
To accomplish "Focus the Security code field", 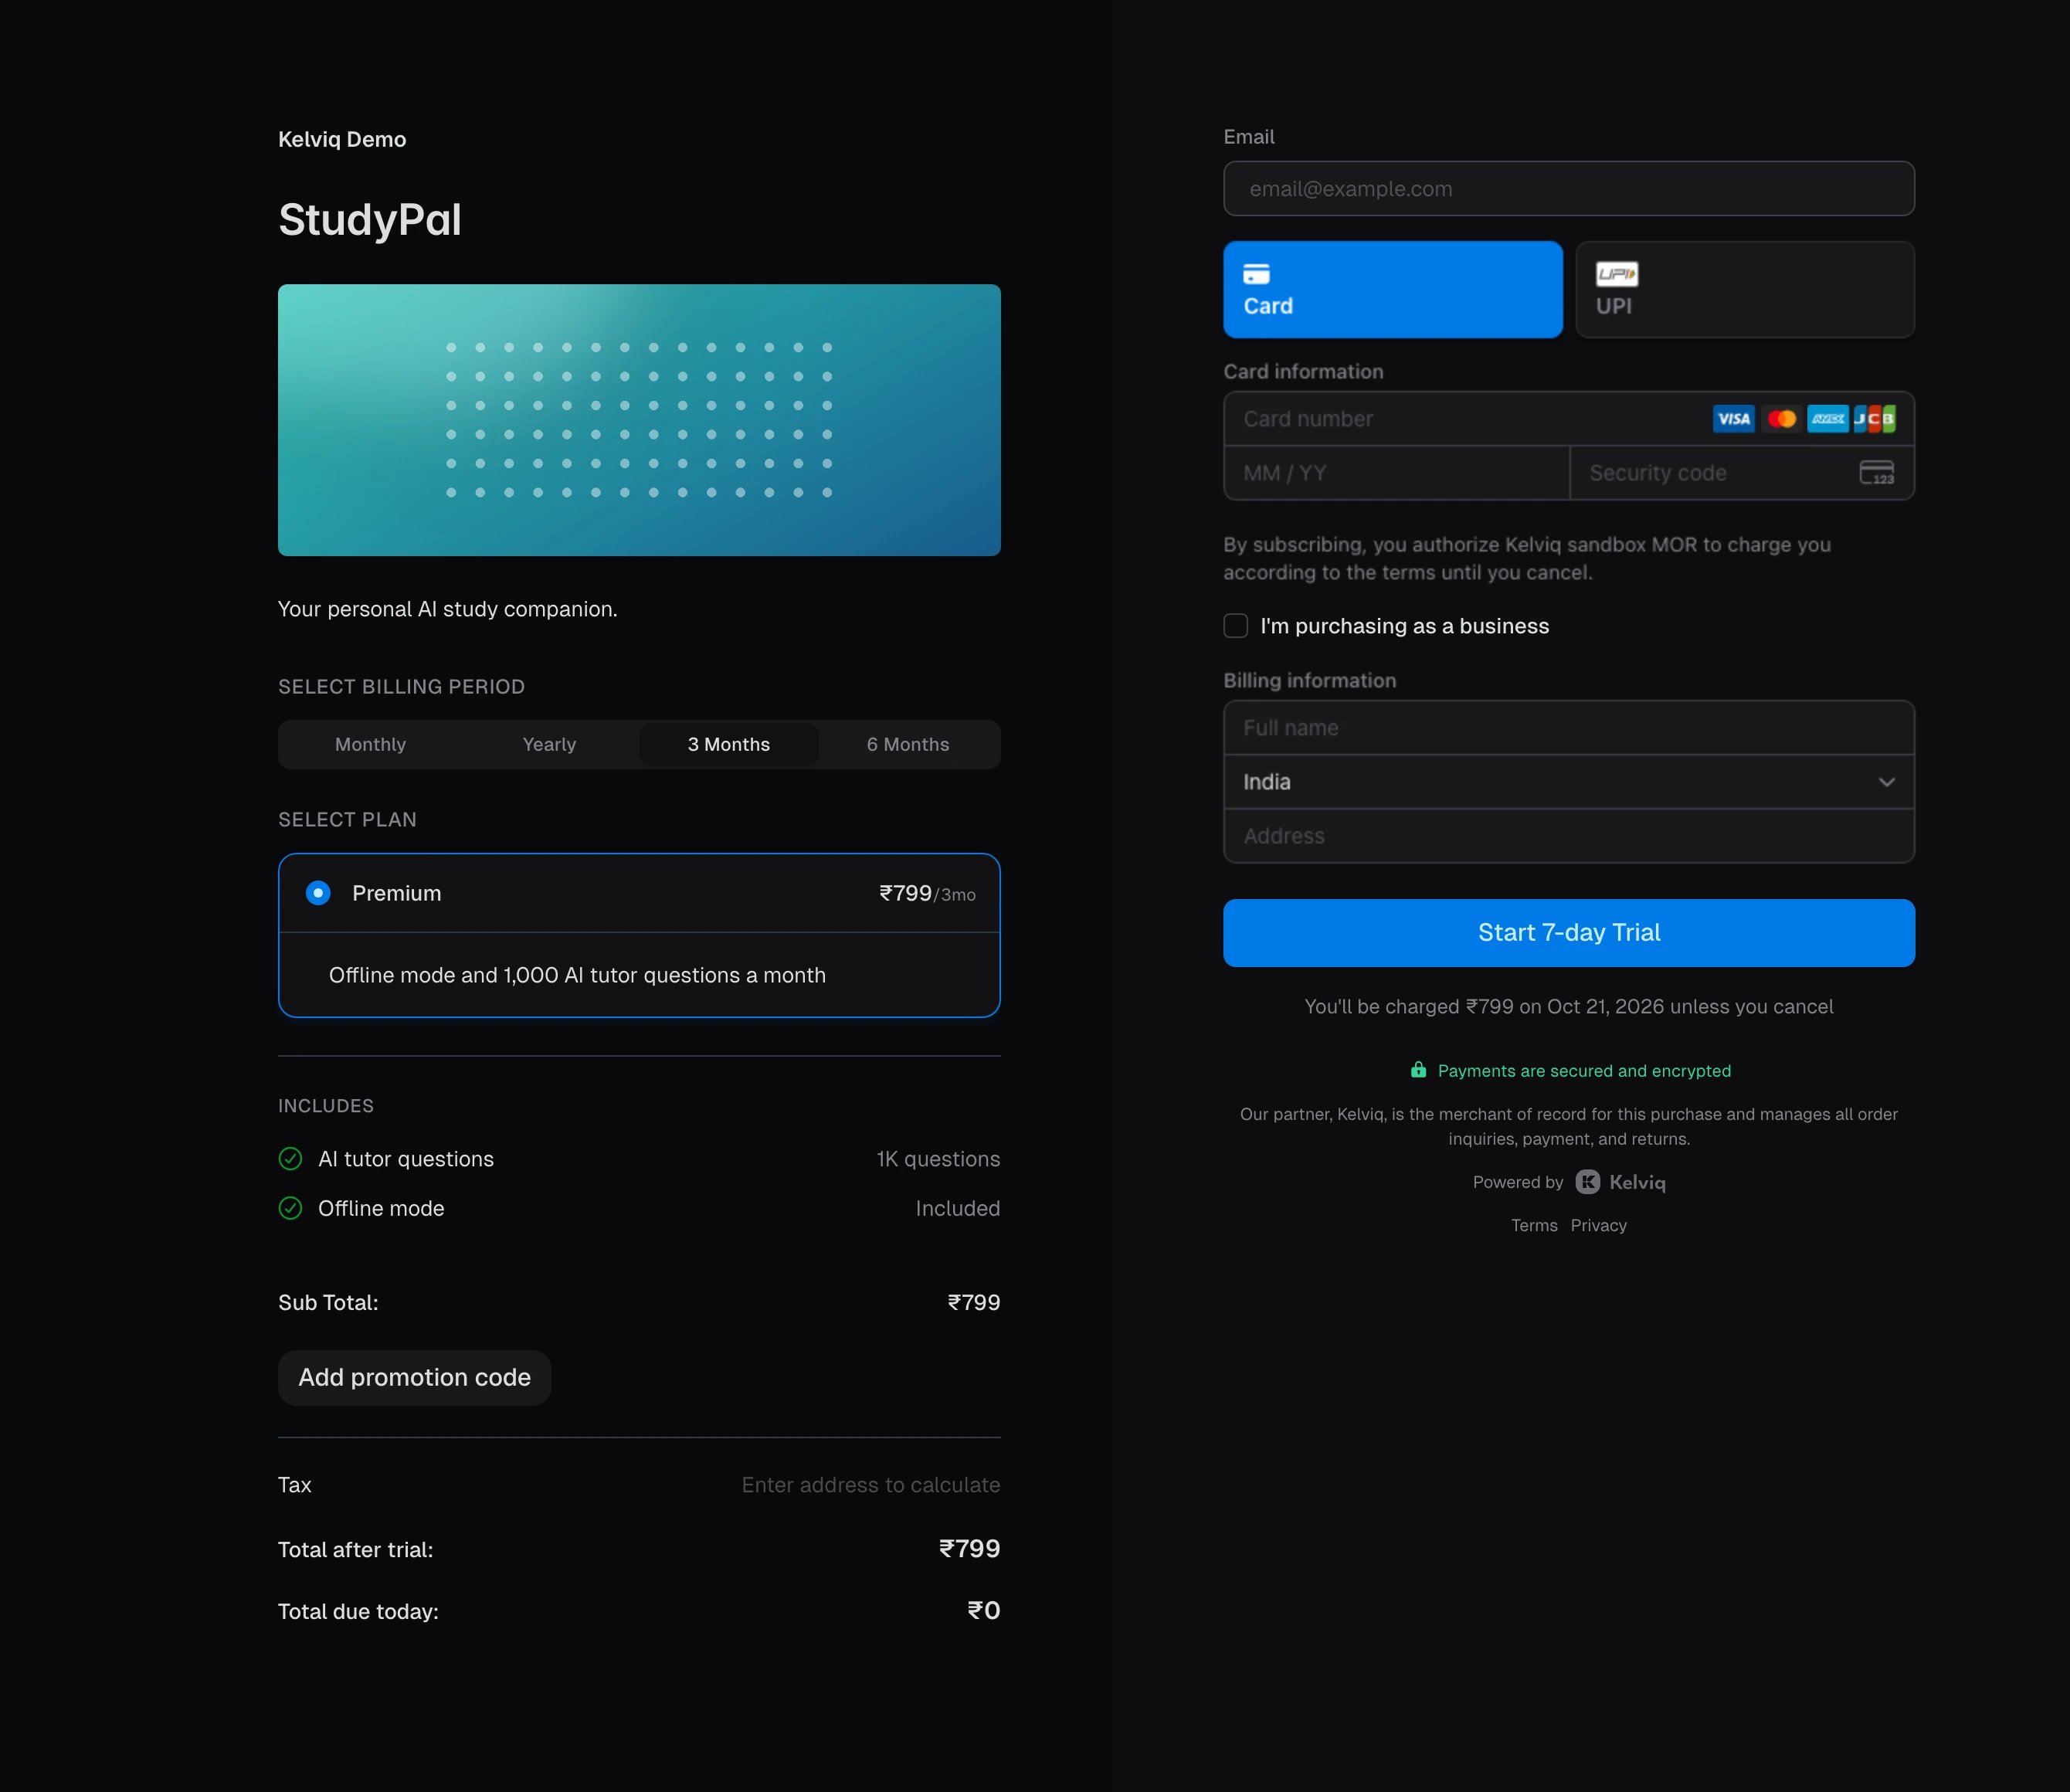I will point(1742,473).
